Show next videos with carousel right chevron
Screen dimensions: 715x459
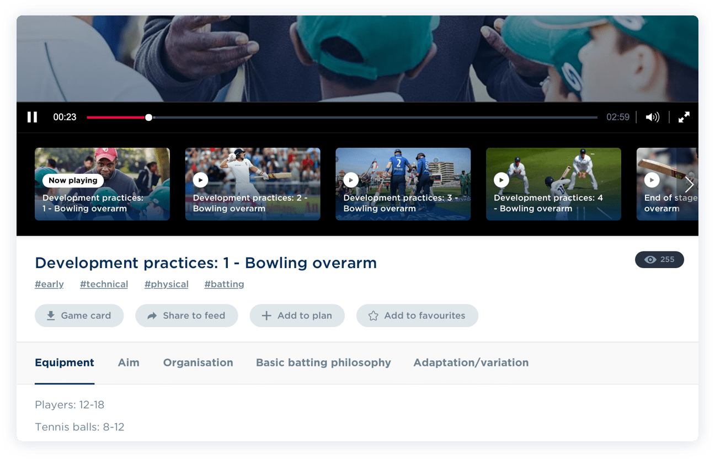[x=689, y=184]
